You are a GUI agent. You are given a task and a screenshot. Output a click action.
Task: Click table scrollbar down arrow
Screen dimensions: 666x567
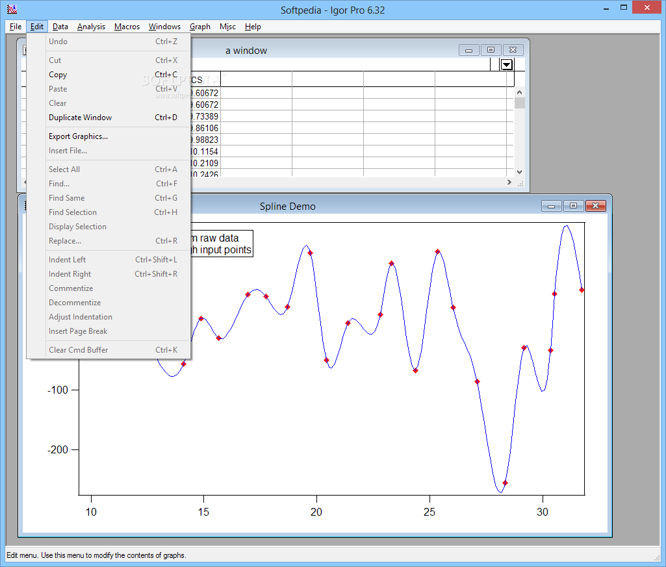pyautogui.click(x=519, y=171)
